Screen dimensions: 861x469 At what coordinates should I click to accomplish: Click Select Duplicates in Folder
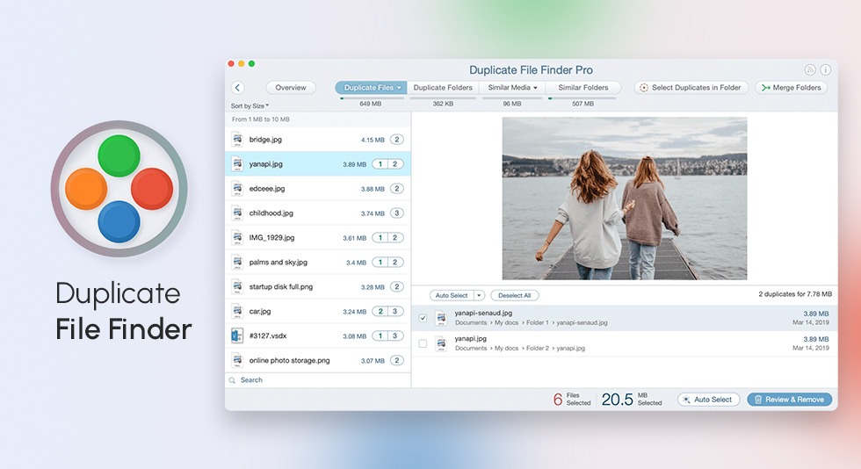pyautogui.click(x=691, y=87)
